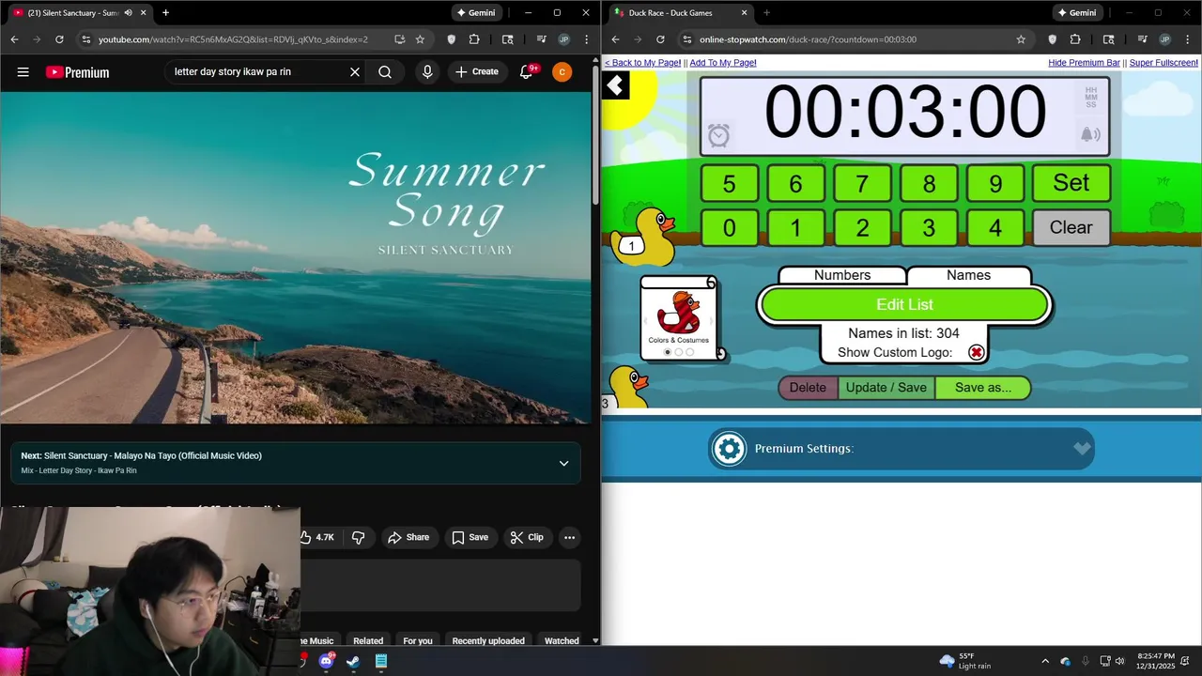
Task: Click the Hide Premium Bar link
Action: pos(1084,62)
